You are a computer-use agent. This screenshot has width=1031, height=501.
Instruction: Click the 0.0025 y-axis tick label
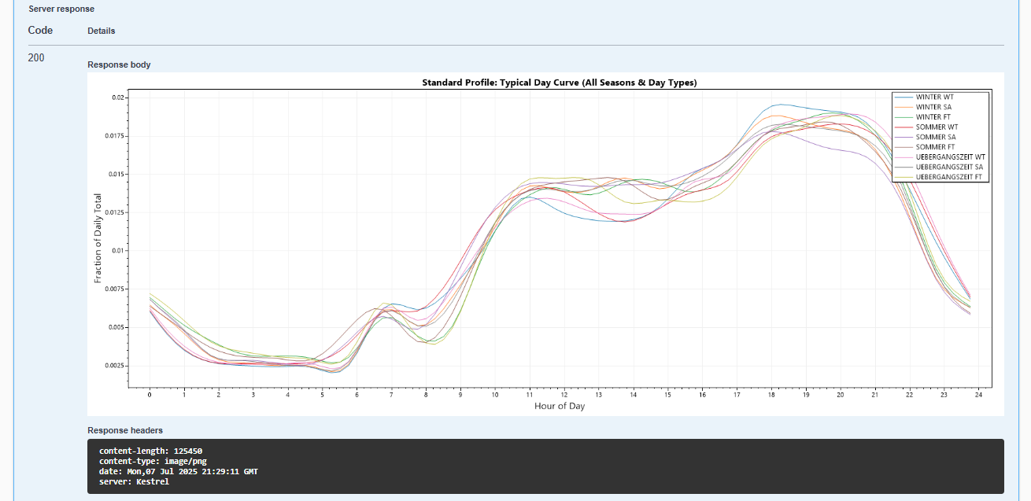tap(113, 366)
